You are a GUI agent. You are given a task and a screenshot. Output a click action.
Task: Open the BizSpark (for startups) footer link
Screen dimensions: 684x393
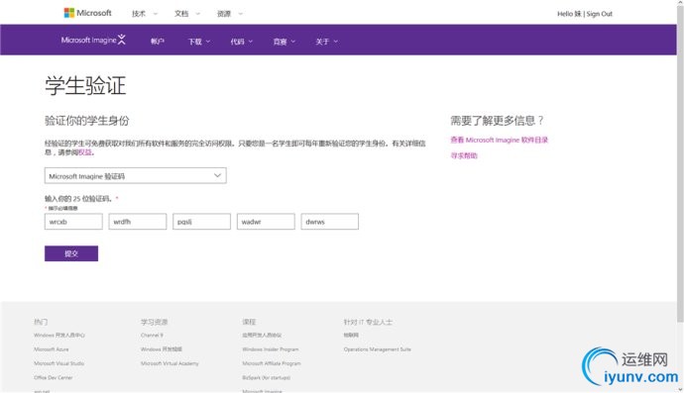266,378
